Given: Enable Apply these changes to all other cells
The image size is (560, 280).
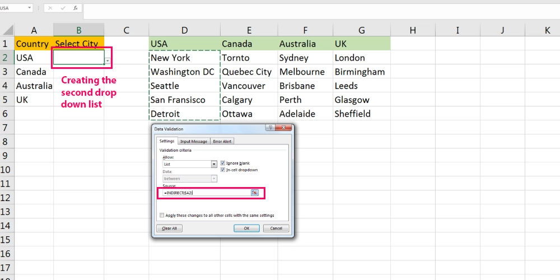Looking at the screenshot, I should [x=162, y=215].
